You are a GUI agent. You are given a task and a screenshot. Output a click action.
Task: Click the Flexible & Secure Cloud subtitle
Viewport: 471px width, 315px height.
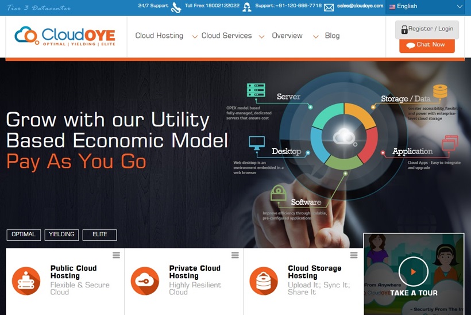tap(80, 288)
